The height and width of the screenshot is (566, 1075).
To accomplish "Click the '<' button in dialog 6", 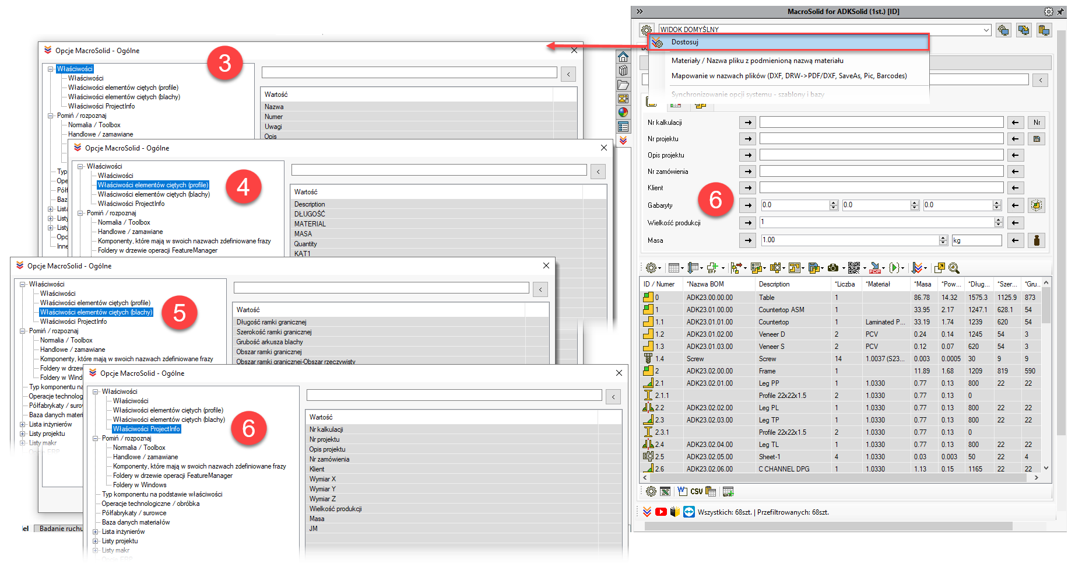I will (x=613, y=397).
